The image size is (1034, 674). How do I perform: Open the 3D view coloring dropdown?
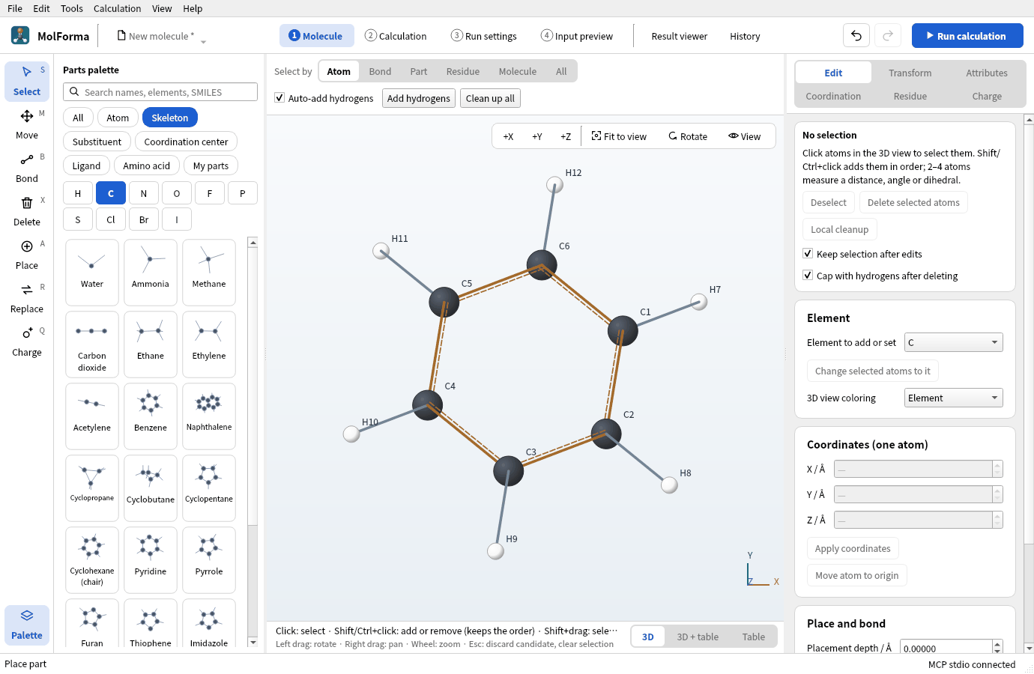click(953, 398)
